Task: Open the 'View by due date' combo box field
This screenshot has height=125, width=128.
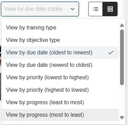Action: (x=40, y=9)
